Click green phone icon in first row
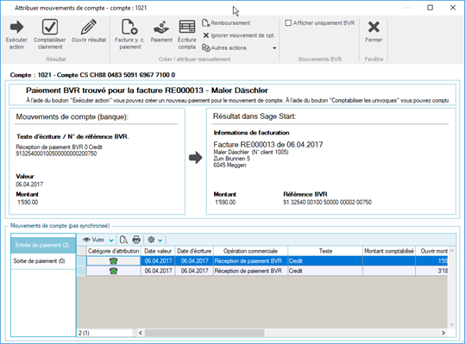This screenshot has height=344, width=465. (113, 261)
